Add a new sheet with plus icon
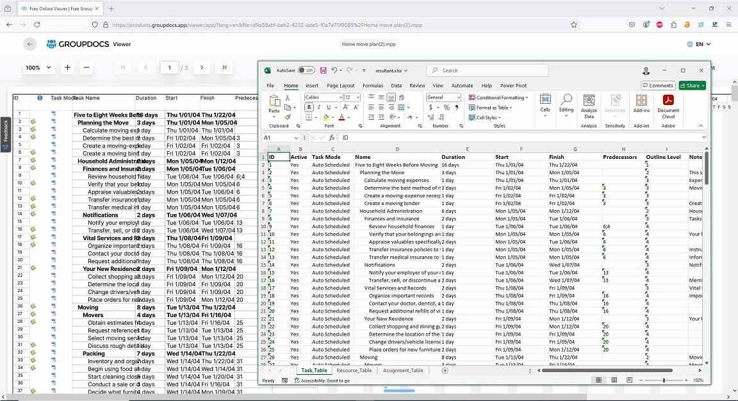This screenshot has height=401, width=738. [445, 370]
